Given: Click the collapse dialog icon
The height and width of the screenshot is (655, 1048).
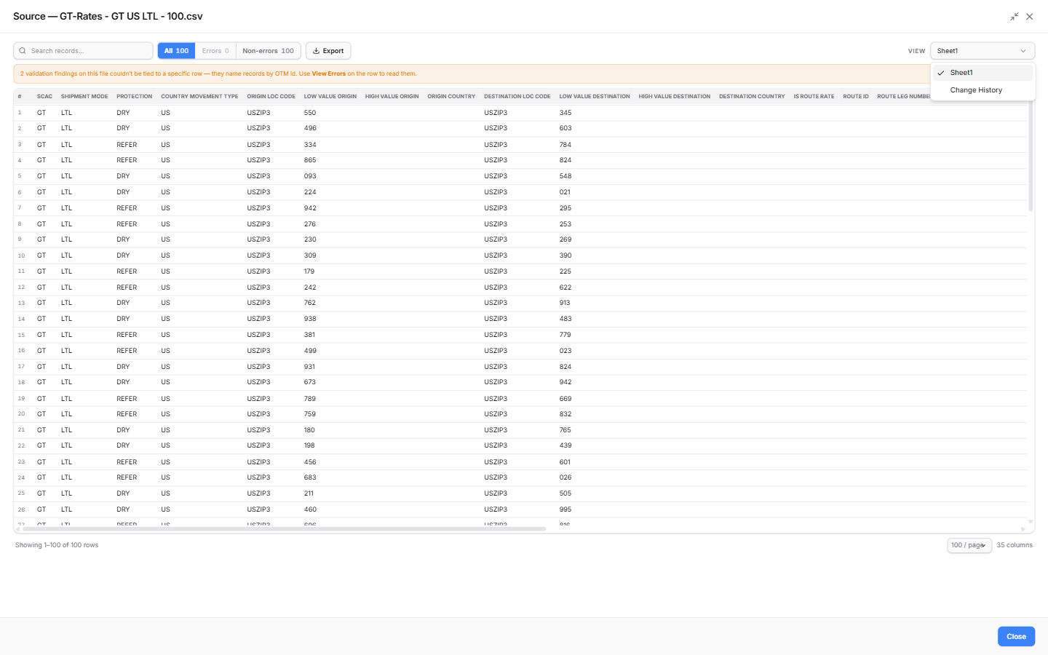Looking at the screenshot, I should click(1014, 17).
